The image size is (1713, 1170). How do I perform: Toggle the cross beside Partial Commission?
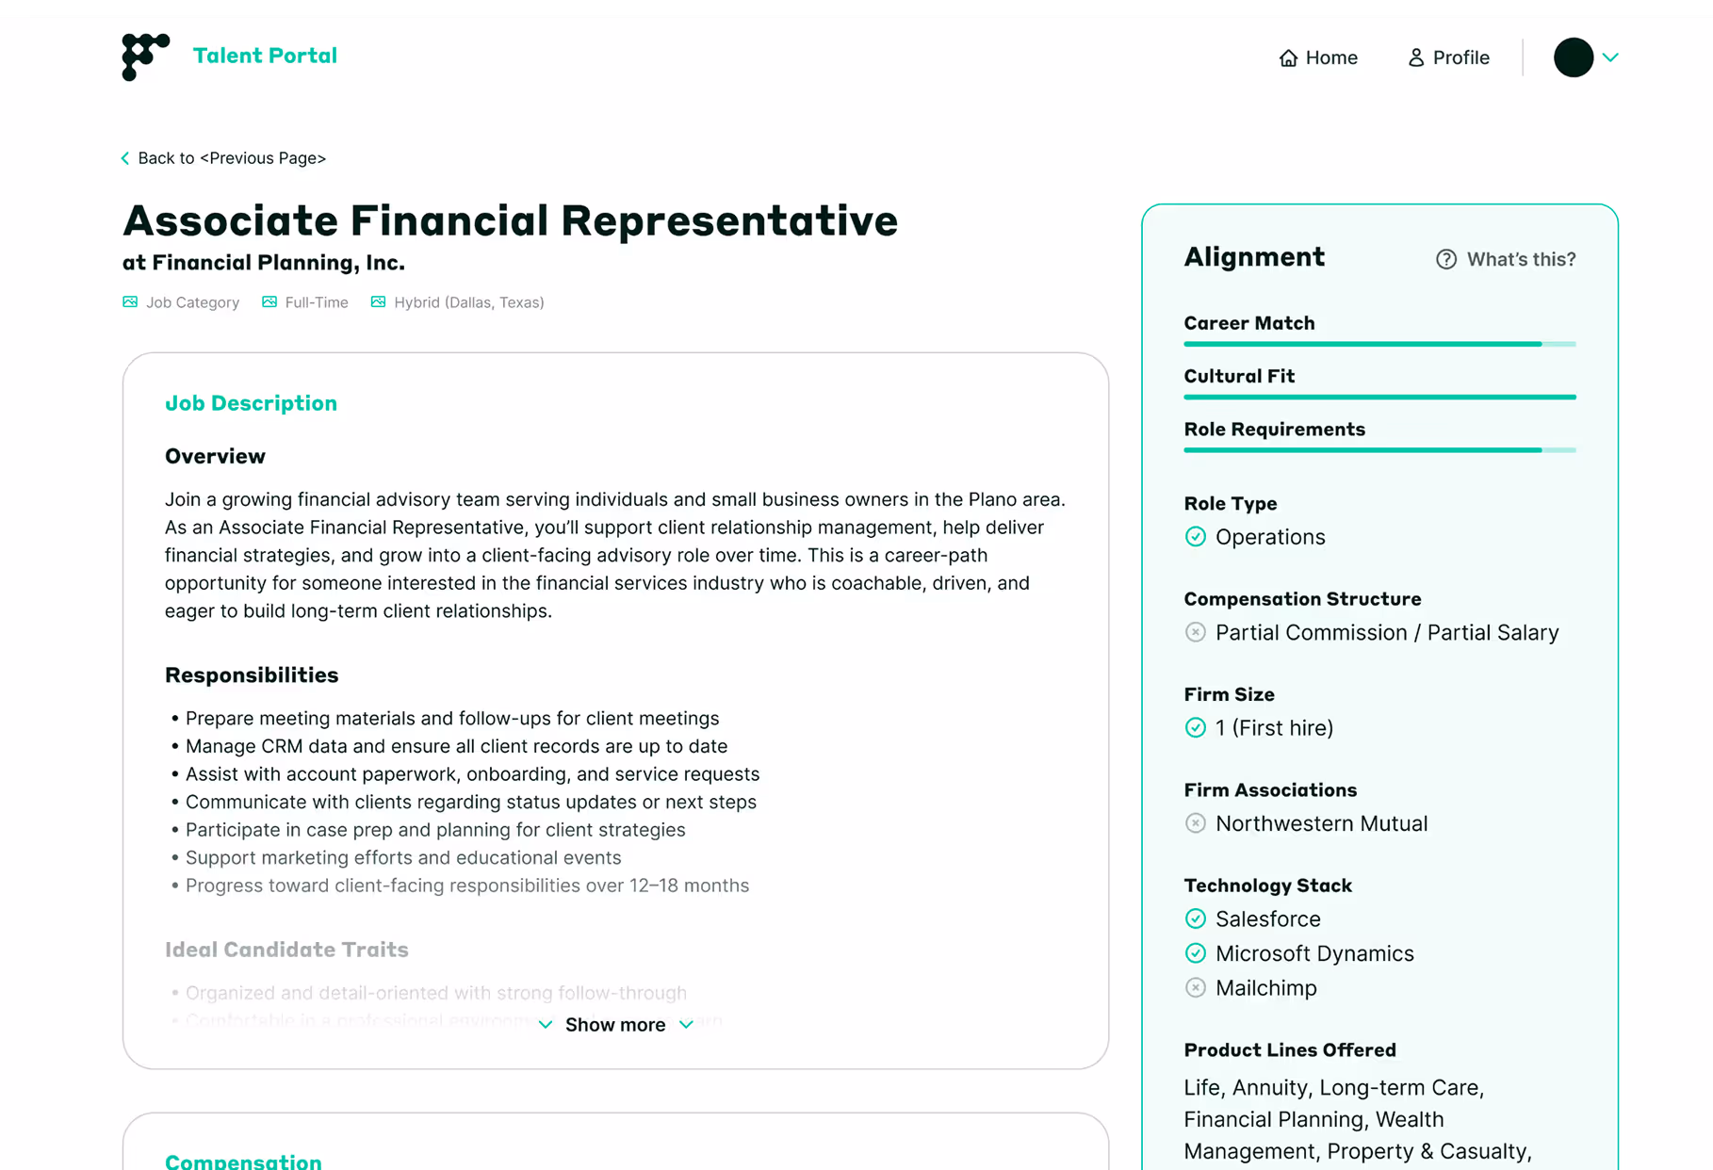pos(1195,632)
